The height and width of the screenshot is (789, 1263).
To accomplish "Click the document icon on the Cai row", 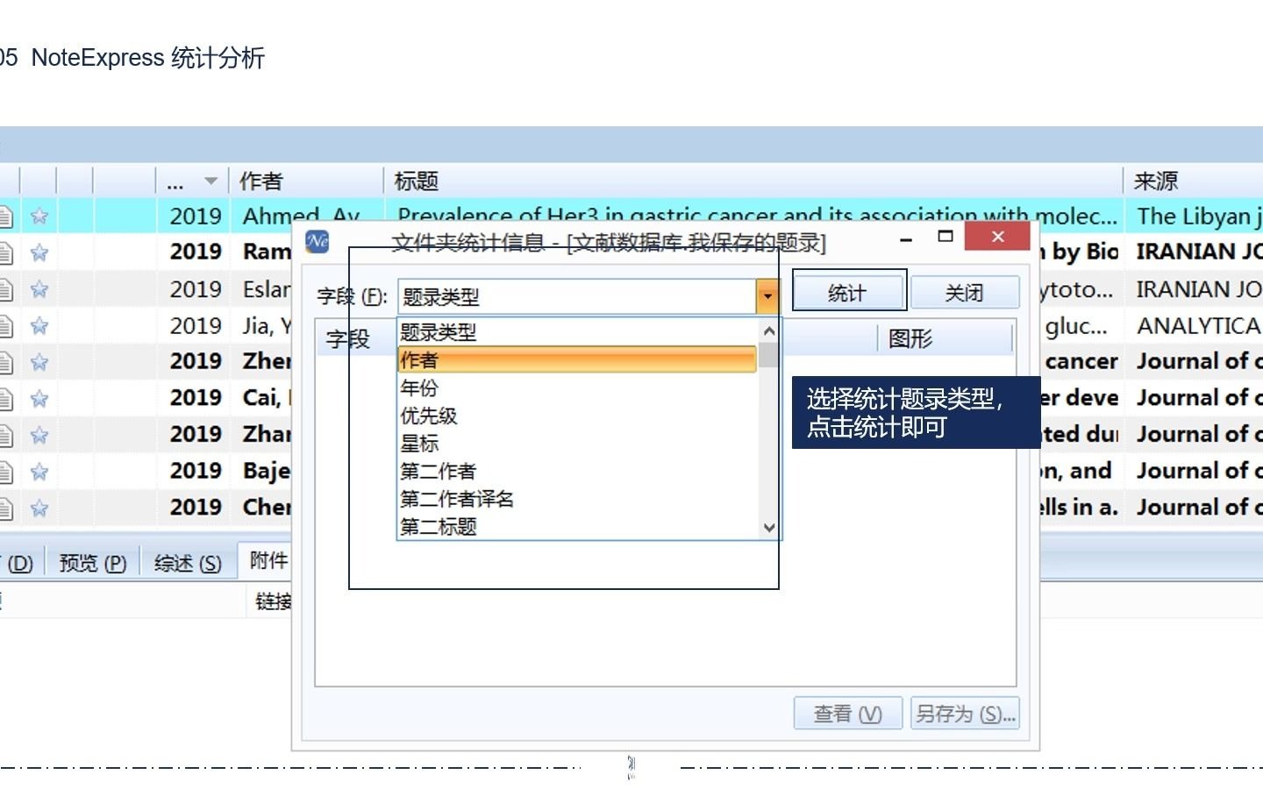I will 6,399.
